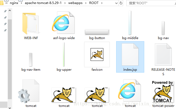
Task: Click the index.jsp file name label
Action: (130, 70)
